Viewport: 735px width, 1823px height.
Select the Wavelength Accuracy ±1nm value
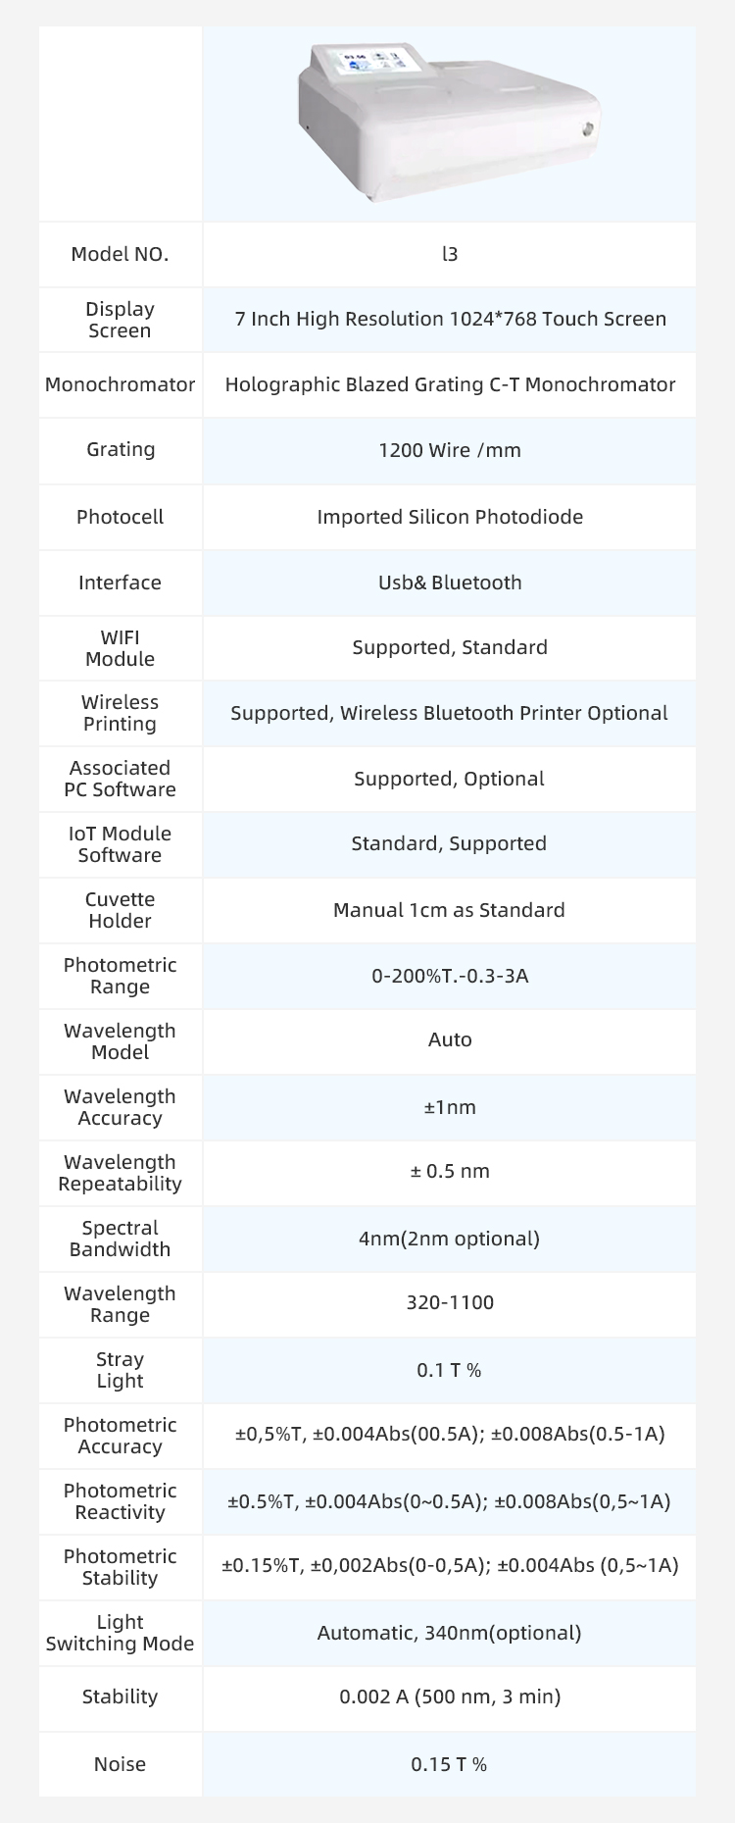click(x=450, y=1107)
